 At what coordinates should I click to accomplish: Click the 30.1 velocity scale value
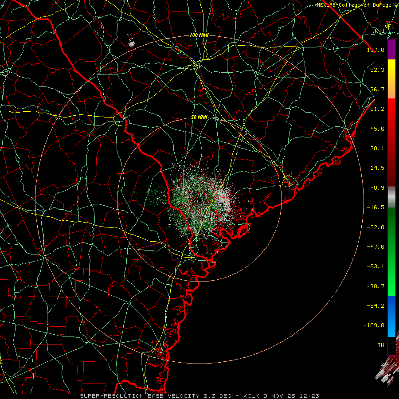tap(377, 149)
